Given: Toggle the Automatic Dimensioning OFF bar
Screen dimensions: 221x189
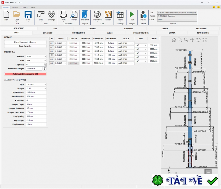Looking at the screenshot, I should [25, 74].
